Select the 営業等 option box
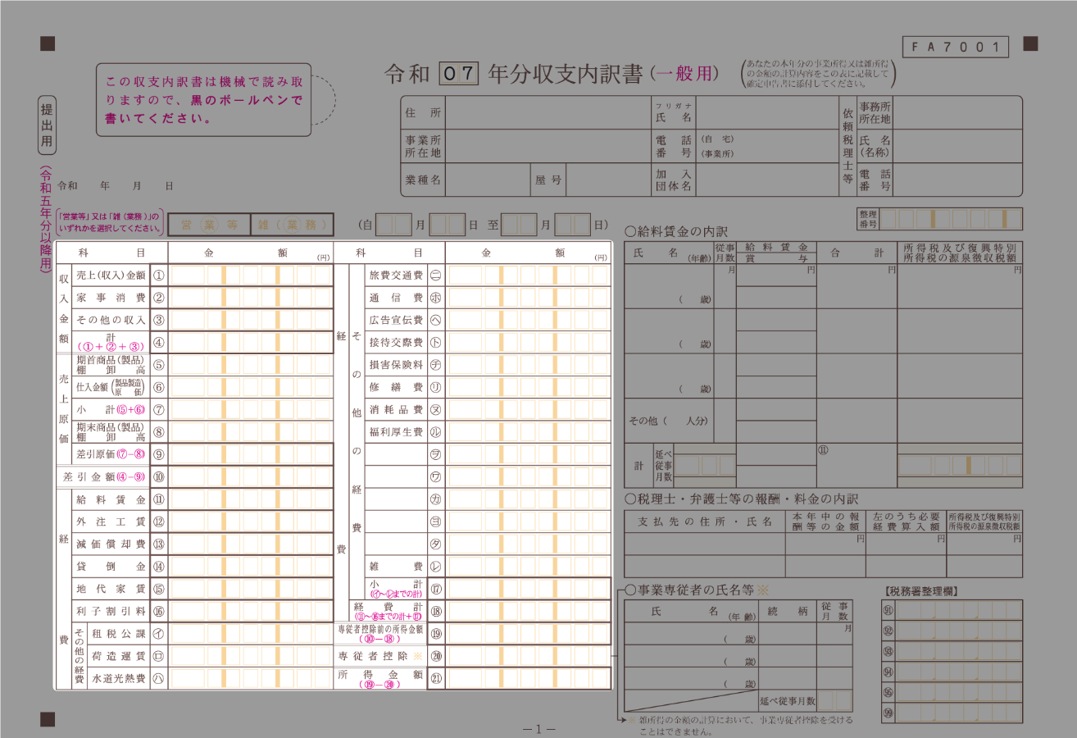The width and height of the screenshot is (1077, 738). point(209,225)
